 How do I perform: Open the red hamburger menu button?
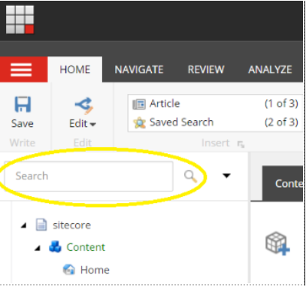[21, 69]
